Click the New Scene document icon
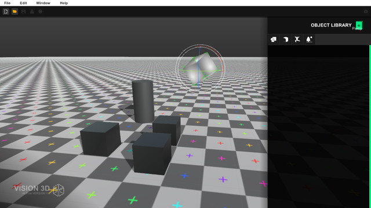The height and width of the screenshot is (208, 371). point(6,12)
